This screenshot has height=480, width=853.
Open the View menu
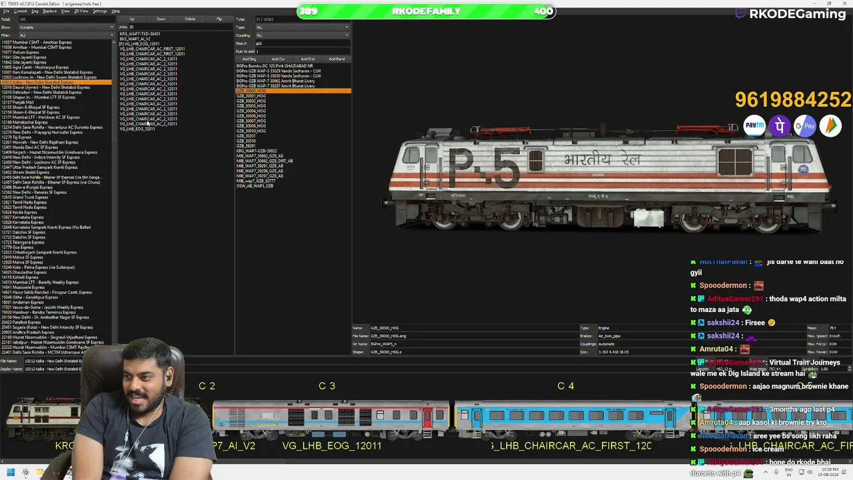coord(65,11)
